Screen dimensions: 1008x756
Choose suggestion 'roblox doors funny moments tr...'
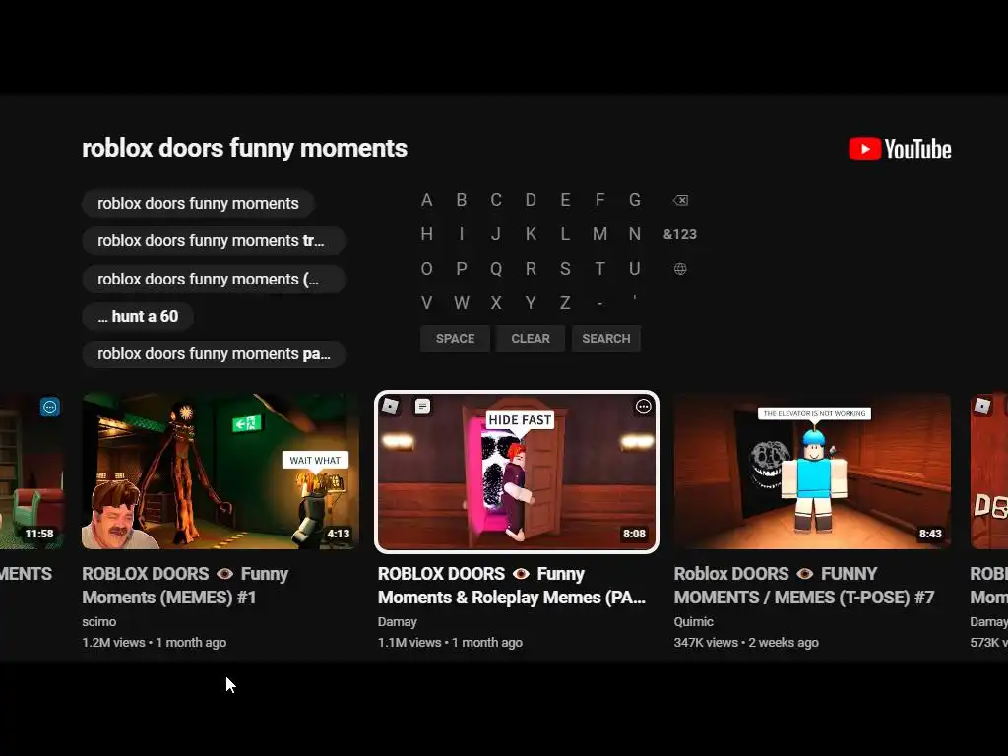pyautogui.click(x=214, y=240)
